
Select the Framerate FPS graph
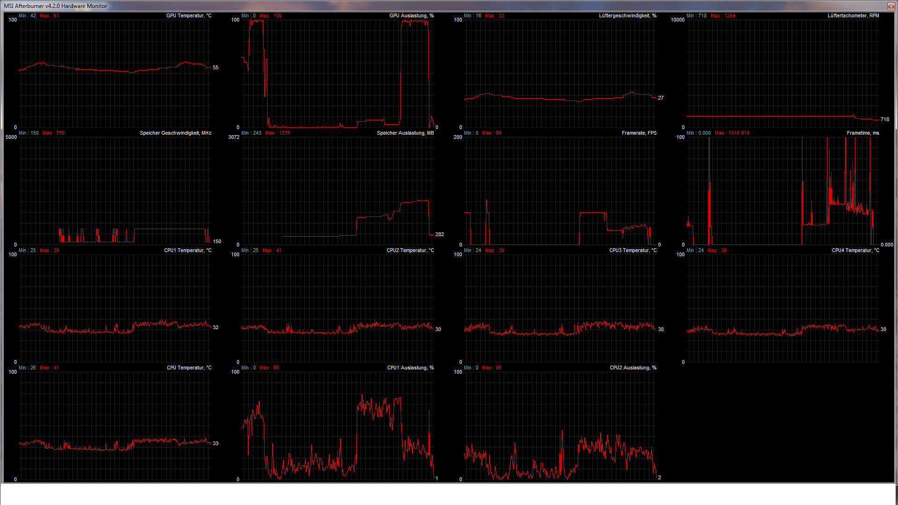pos(560,191)
